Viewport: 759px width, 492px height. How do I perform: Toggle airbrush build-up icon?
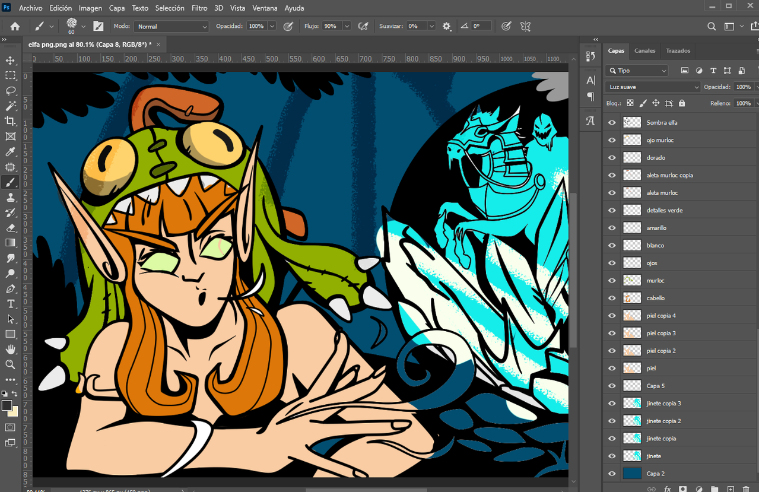pos(364,26)
